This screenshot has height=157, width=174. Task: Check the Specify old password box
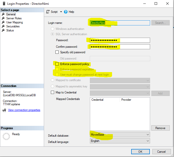(57, 52)
